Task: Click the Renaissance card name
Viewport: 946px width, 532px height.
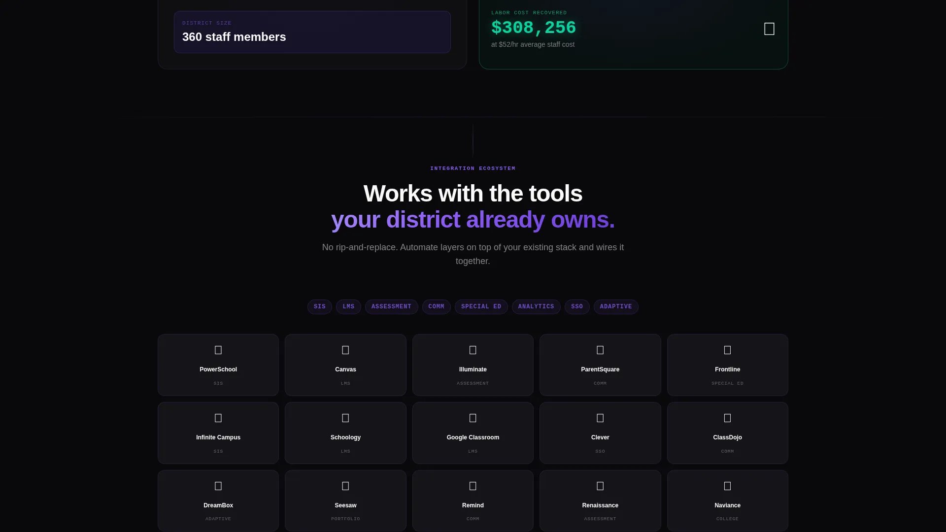Action: 600,505
